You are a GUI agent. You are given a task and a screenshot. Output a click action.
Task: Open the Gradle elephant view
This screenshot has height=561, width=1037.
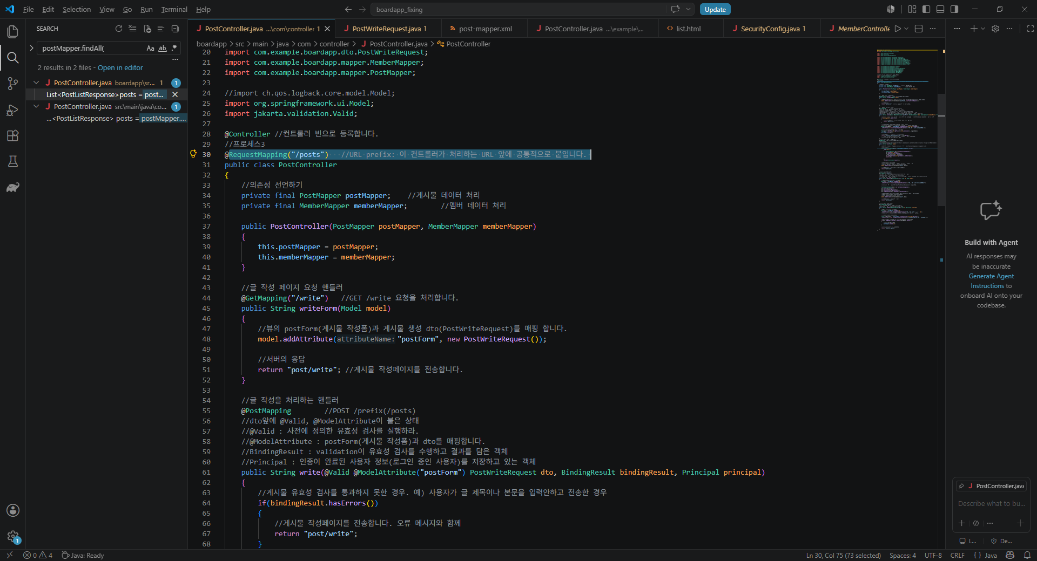point(13,187)
